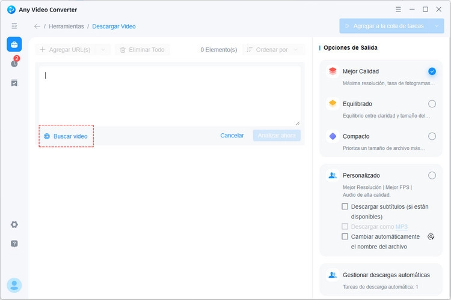The image size is (451, 300).
Task: Open the settings gear in sidebar
Action: point(14,224)
